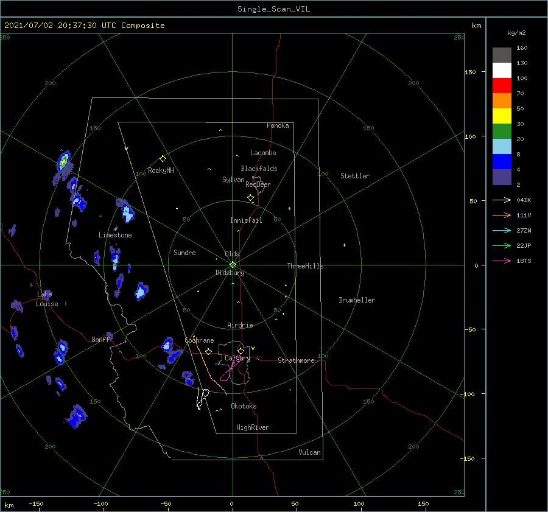
Task: Click the Okotoks town label
Action: tap(244, 406)
